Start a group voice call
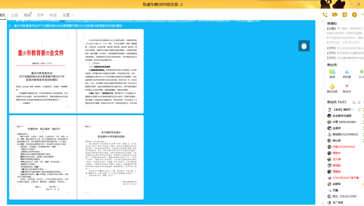364x206 pixels. click(325, 15)
